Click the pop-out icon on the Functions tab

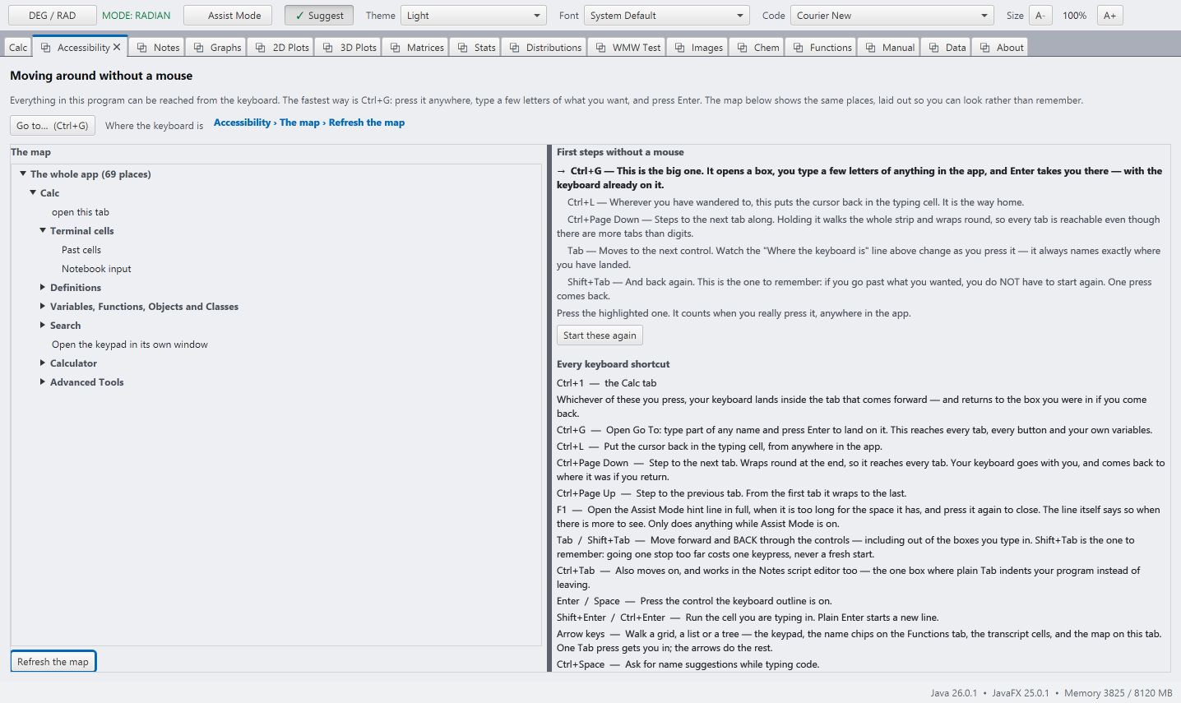coord(799,48)
